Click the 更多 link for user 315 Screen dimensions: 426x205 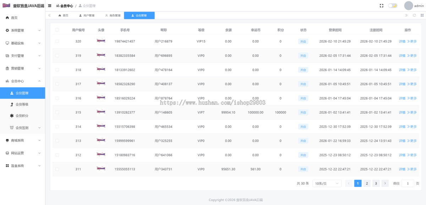[x=412, y=113]
